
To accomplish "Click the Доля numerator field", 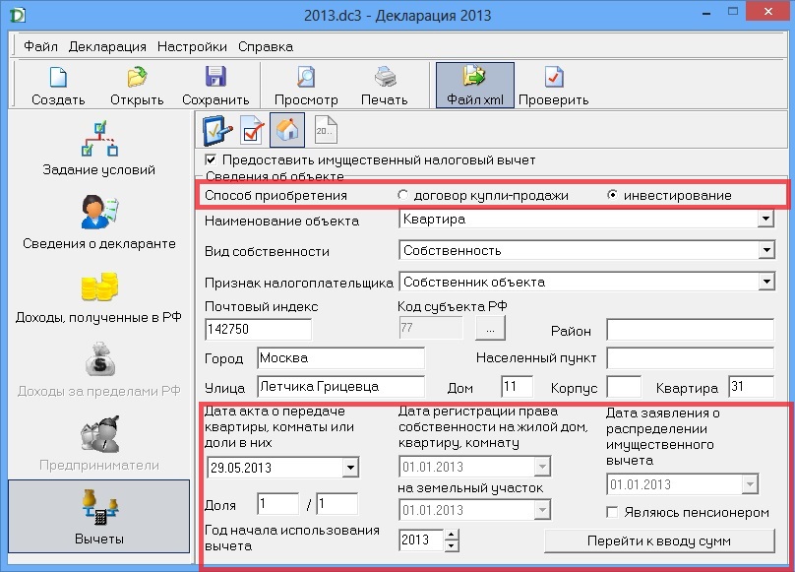I will click(277, 503).
